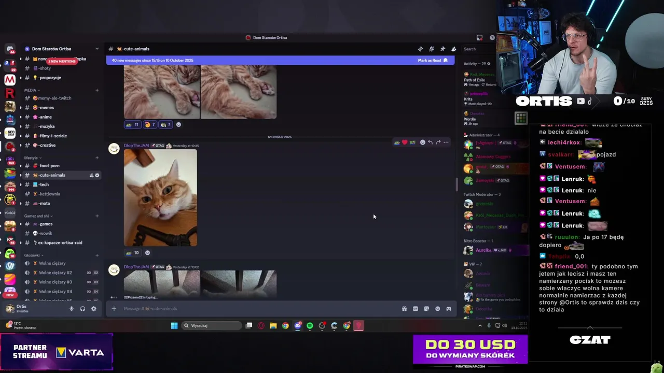Open apps launcher icon in message bar
Screen dimensions: 664x373
click(x=449, y=309)
